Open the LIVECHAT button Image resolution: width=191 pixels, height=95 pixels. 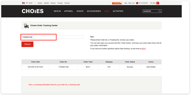pos(117,3)
